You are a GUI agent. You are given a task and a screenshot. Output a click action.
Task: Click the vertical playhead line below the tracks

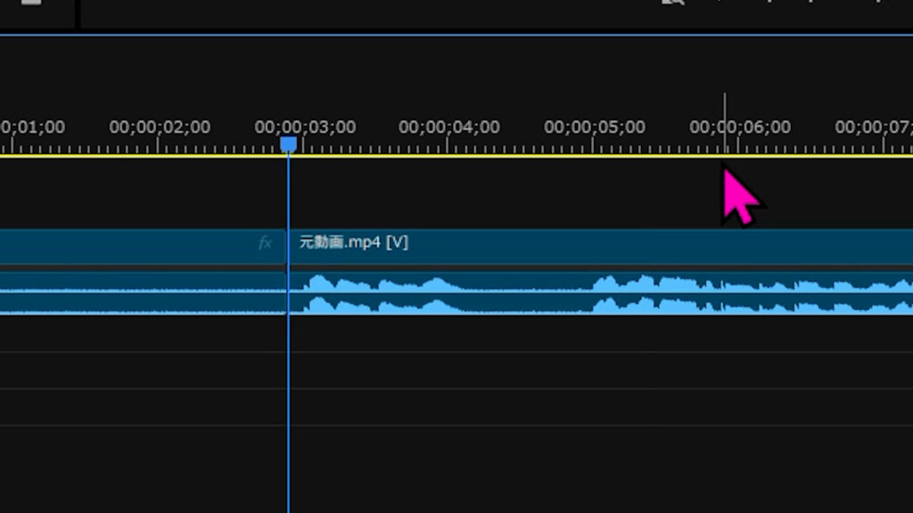[x=288, y=445]
